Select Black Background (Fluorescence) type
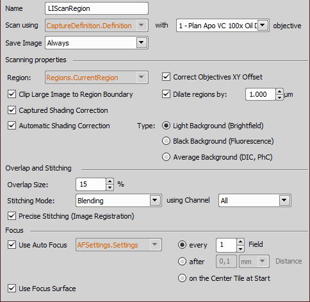Viewport: 310px width, 302px height. point(166,141)
